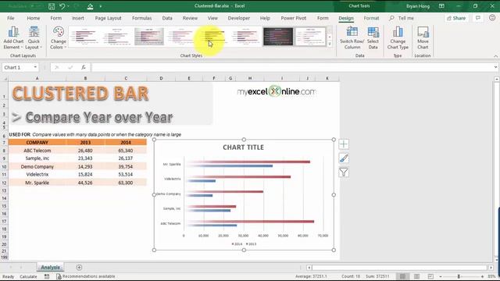Expand the formula bar
This screenshot has width=500, height=281.
coord(495,67)
